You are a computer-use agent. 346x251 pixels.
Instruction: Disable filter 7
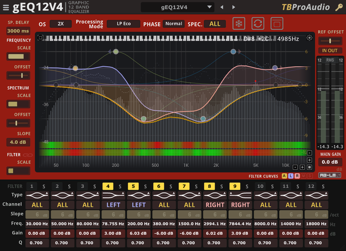tap(184, 187)
